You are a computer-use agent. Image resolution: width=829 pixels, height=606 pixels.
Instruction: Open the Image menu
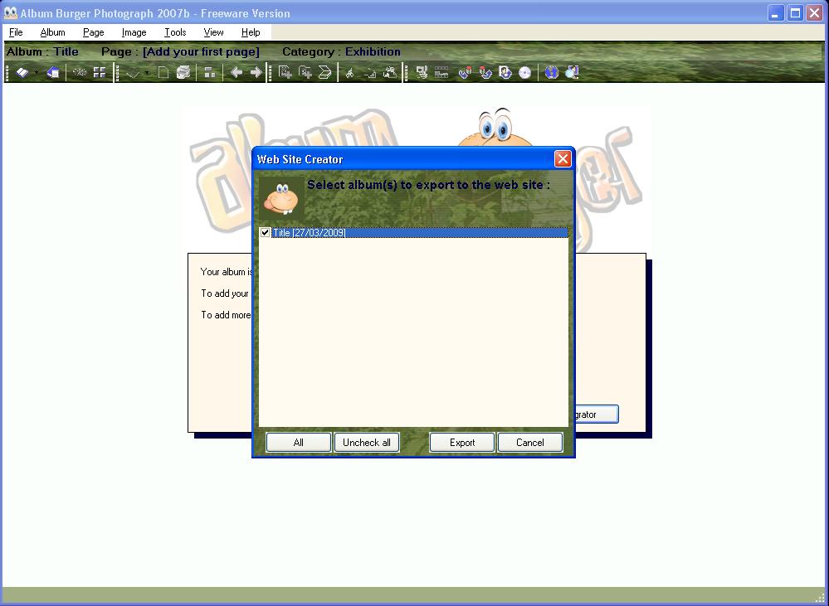tap(134, 32)
